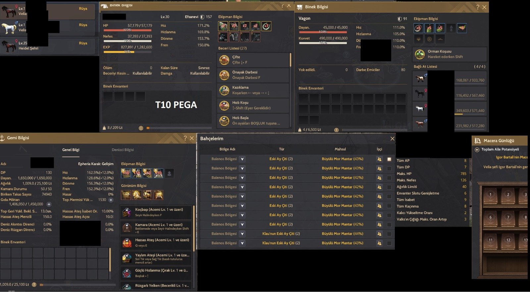Click the Macera Günlüğü back arrow icon
This screenshot has width=530, height=292.
click(477, 149)
